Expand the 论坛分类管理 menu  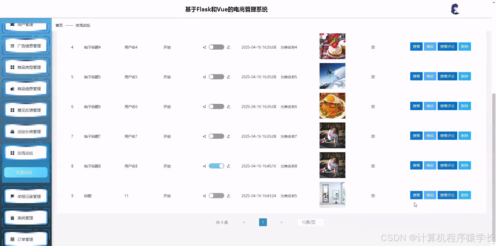(x=26, y=132)
